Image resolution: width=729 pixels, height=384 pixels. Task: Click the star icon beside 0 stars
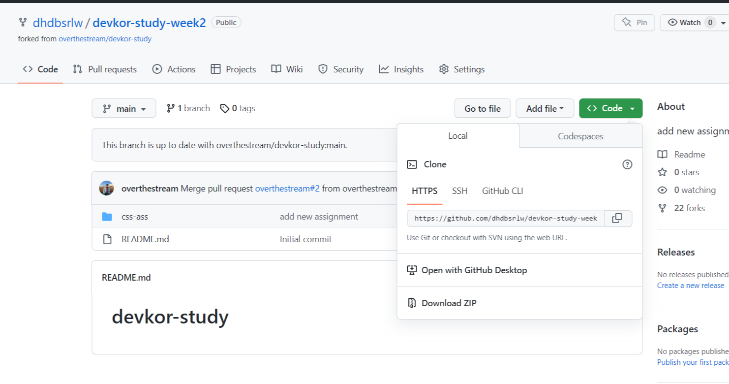663,172
